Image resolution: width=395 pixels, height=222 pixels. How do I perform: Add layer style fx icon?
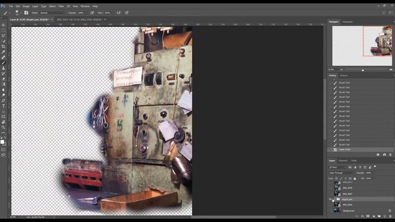(x=362, y=216)
